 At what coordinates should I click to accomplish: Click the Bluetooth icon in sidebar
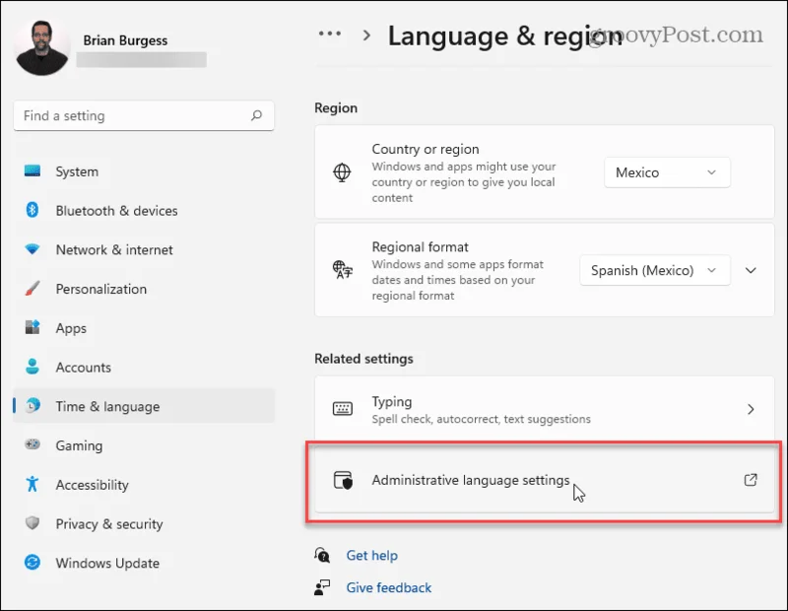tap(33, 210)
